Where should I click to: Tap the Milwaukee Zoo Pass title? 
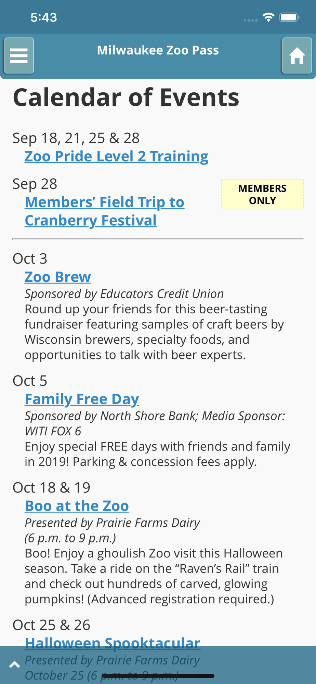[x=158, y=50]
